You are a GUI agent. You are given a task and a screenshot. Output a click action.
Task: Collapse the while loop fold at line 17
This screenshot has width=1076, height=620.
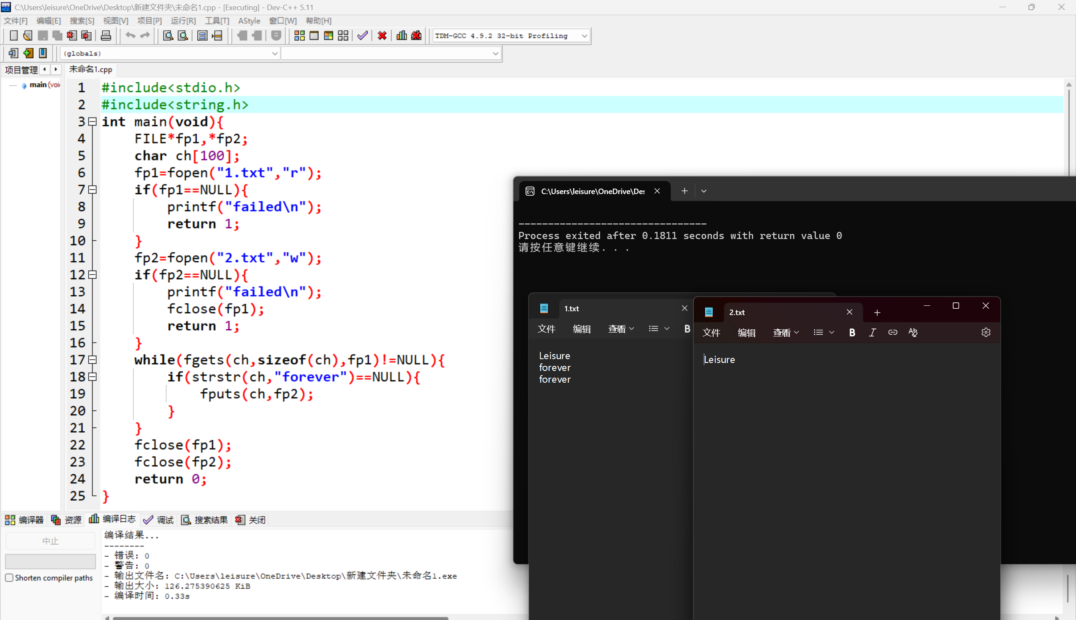(x=93, y=360)
